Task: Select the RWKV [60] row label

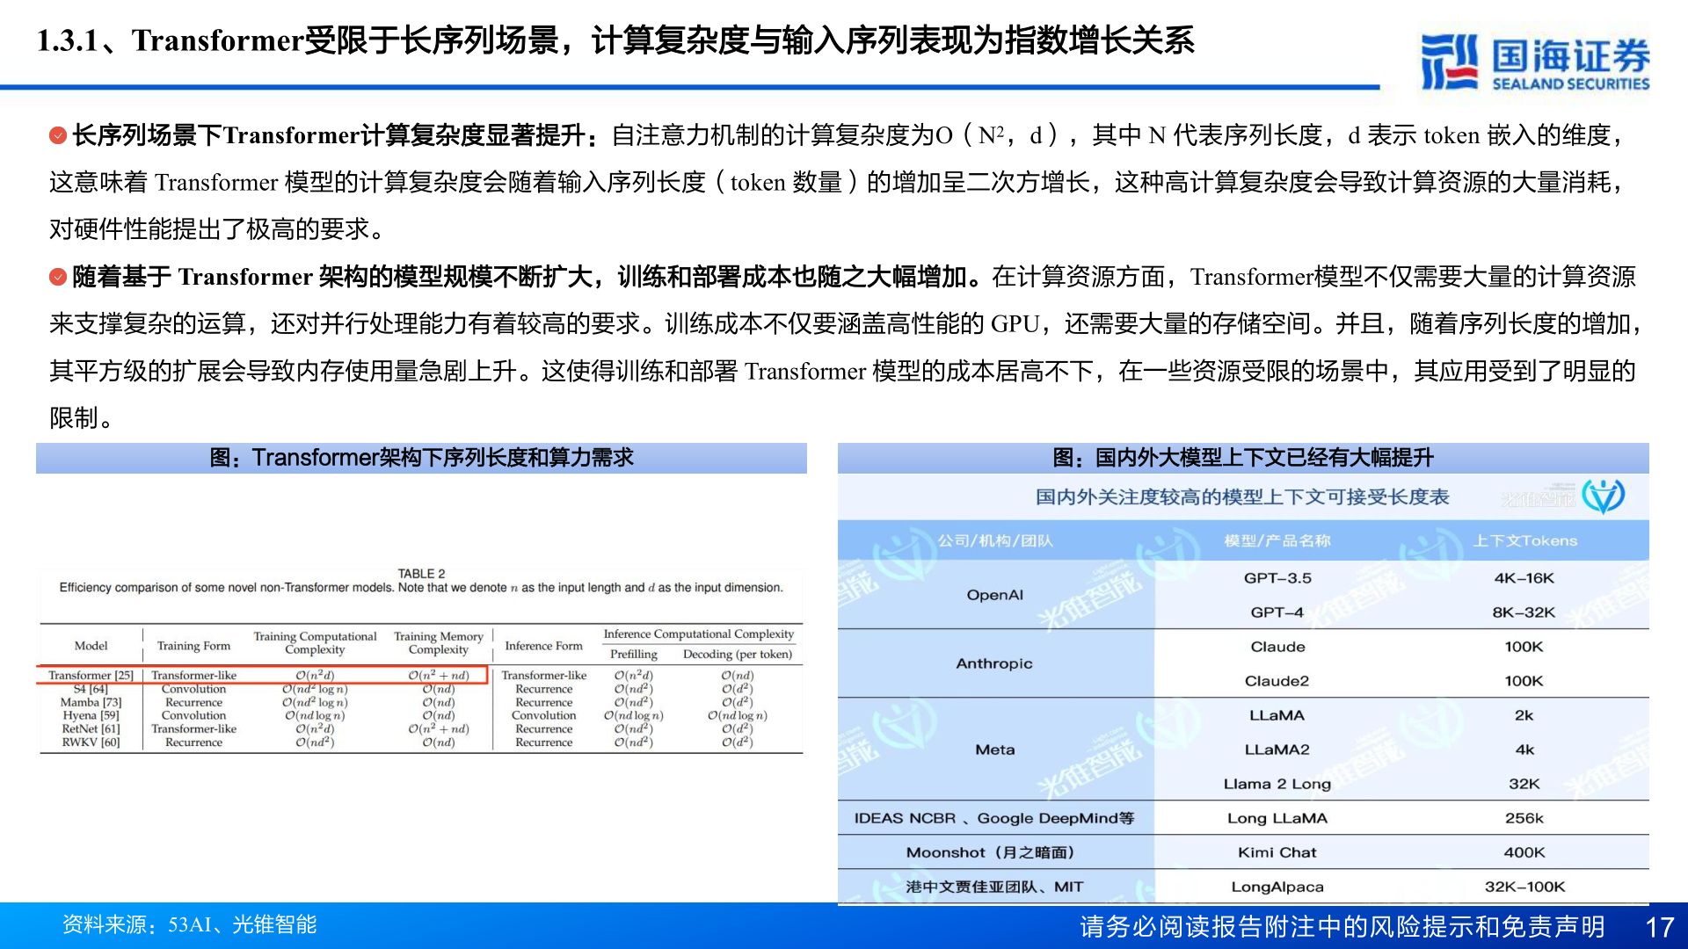Action: 91,743
